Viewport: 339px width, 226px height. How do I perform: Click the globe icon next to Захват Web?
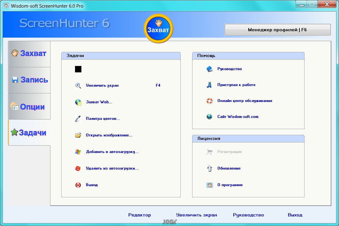pyautogui.click(x=78, y=102)
